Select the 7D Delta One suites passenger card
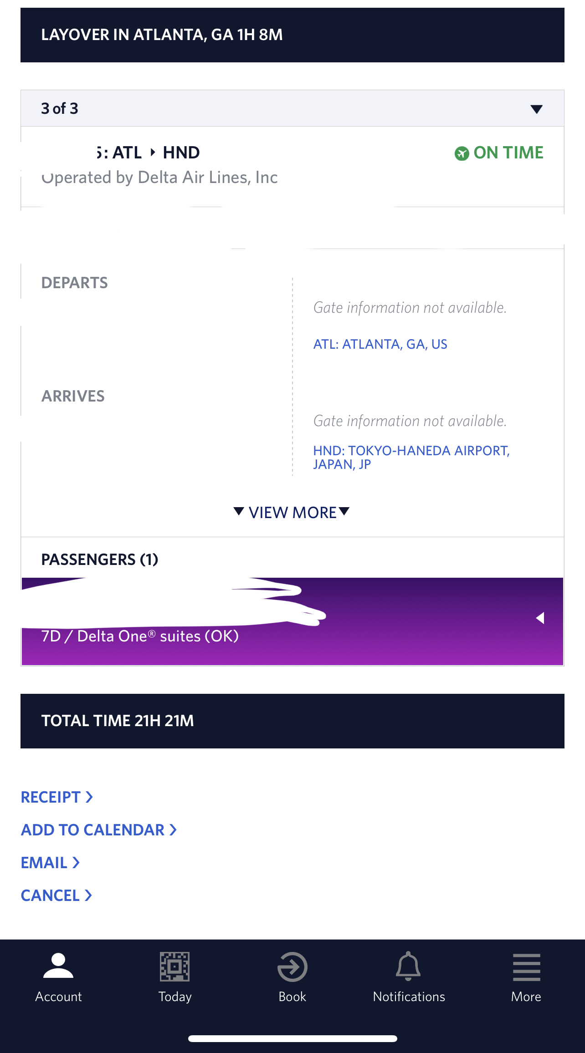Image resolution: width=585 pixels, height=1053 pixels. (292, 621)
